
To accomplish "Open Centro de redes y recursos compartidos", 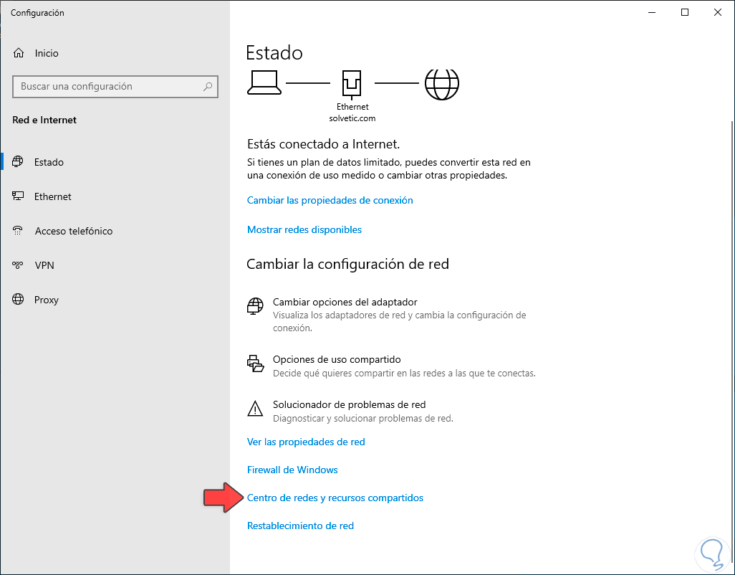I will coord(335,498).
